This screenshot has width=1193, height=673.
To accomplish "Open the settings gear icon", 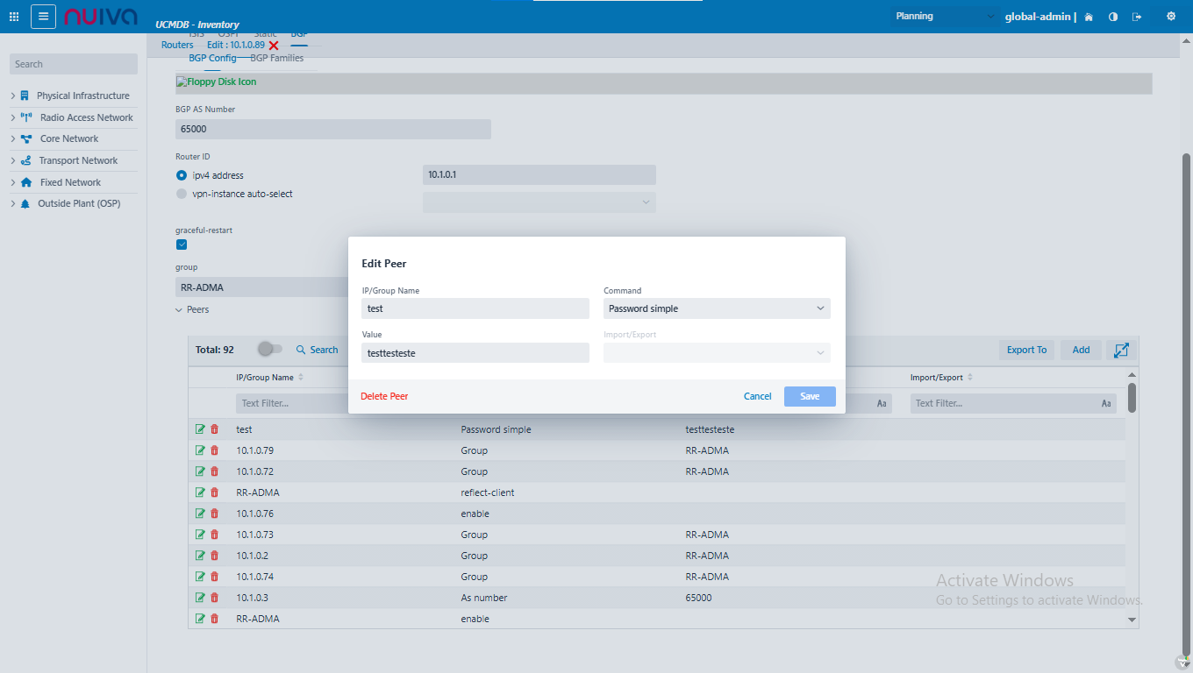I will tap(1170, 17).
